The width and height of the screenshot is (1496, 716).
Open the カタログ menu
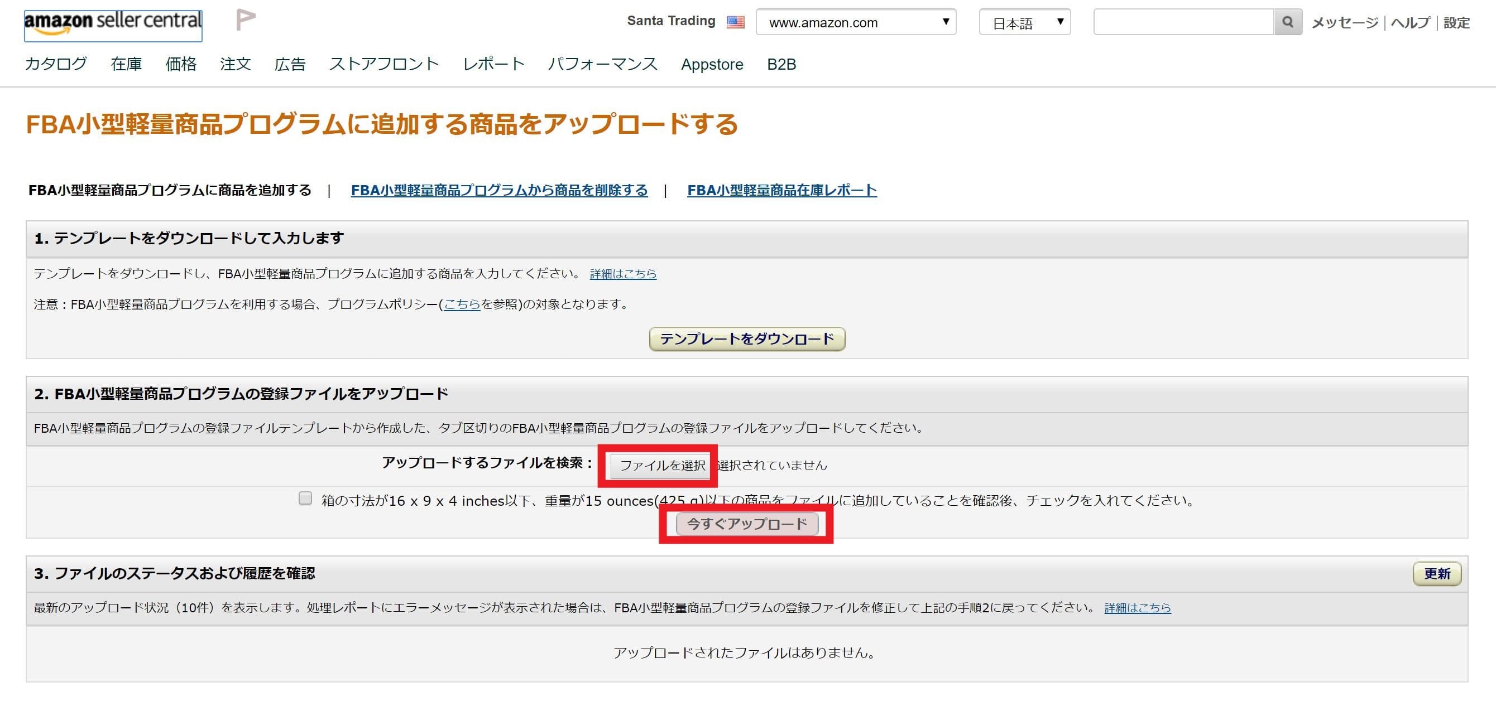click(x=56, y=64)
